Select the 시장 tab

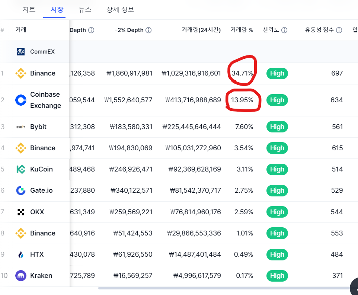pyautogui.click(x=57, y=10)
